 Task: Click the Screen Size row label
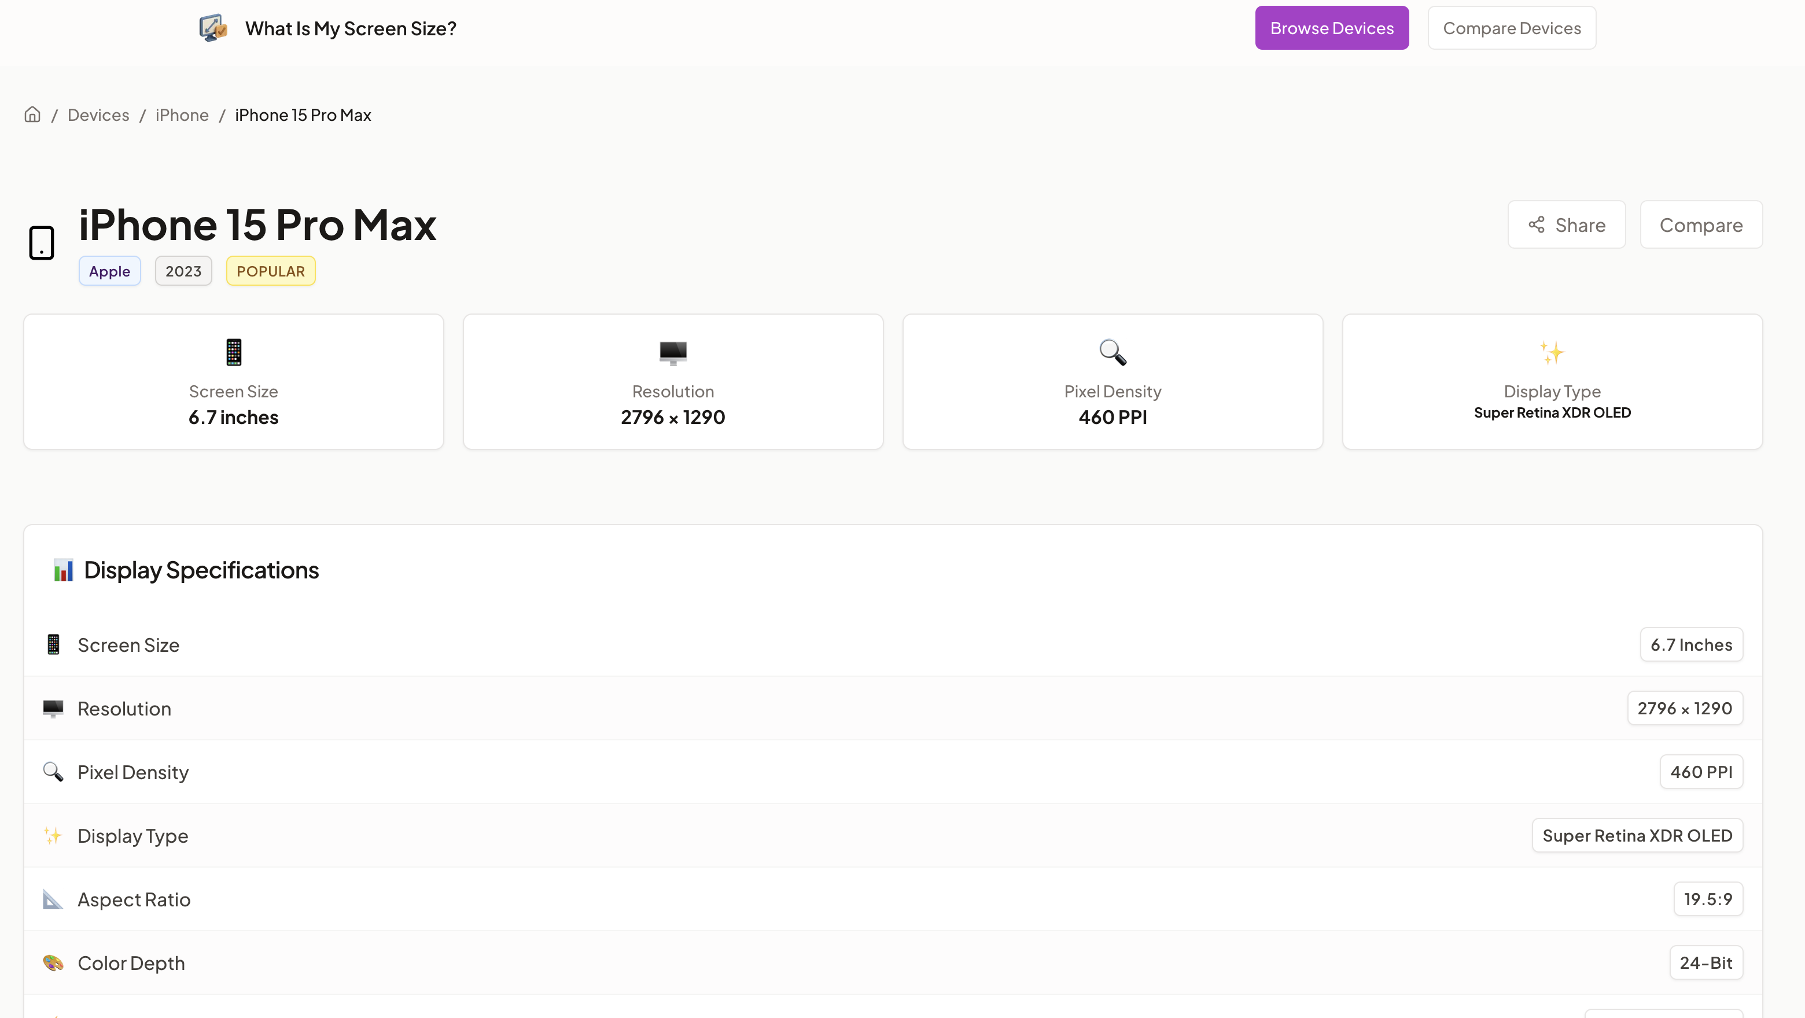(128, 646)
